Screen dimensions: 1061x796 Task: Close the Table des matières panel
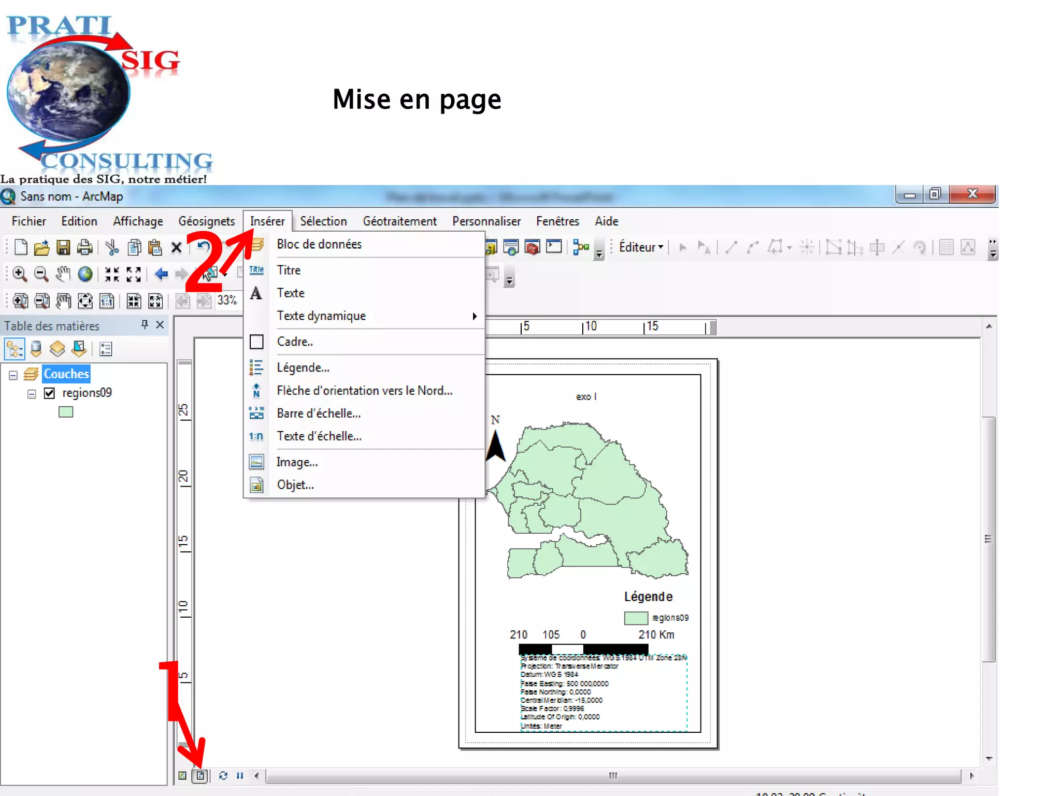pyautogui.click(x=160, y=325)
